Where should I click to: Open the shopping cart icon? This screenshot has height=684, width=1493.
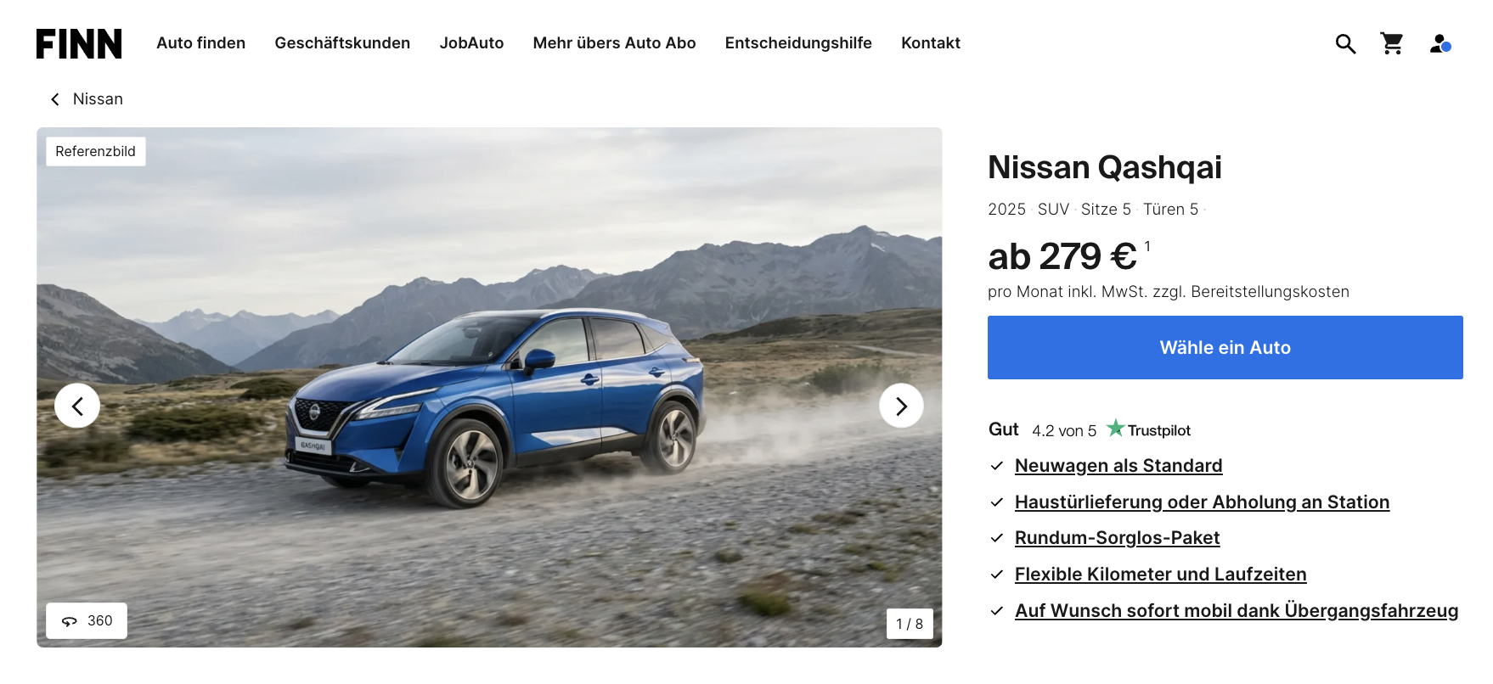[x=1392, y=43]
